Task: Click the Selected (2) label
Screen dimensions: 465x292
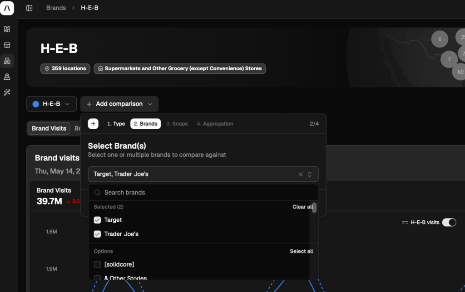Action: pos(109,207)
